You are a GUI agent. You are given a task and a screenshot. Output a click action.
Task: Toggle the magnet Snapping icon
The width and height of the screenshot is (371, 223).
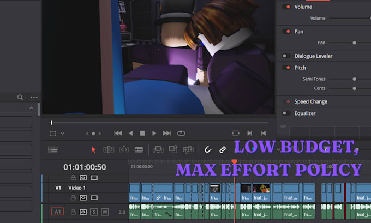tap(208, 149)
